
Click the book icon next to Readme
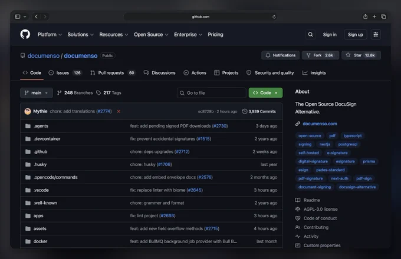coord(298,200)
